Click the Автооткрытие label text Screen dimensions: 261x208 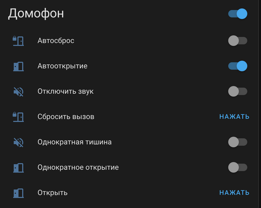pyautogui.click(x=62, y=66)
